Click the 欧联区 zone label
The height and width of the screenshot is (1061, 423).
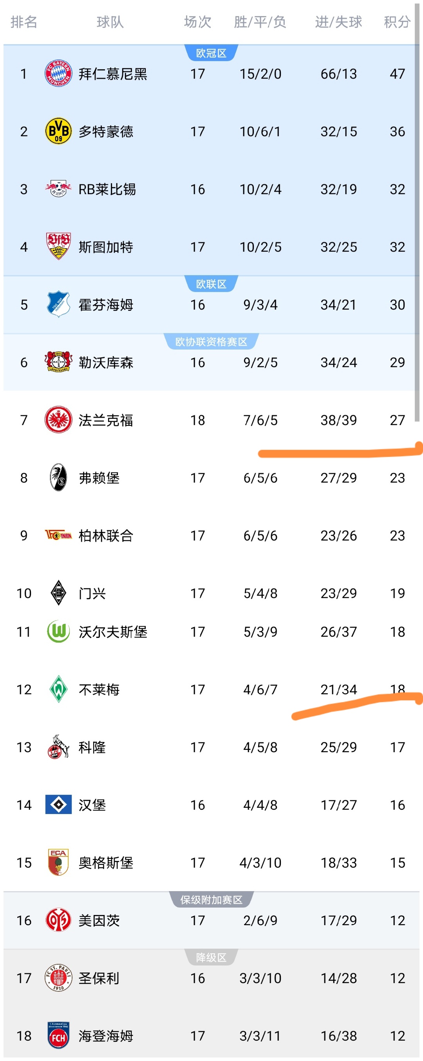pos(211,284)
